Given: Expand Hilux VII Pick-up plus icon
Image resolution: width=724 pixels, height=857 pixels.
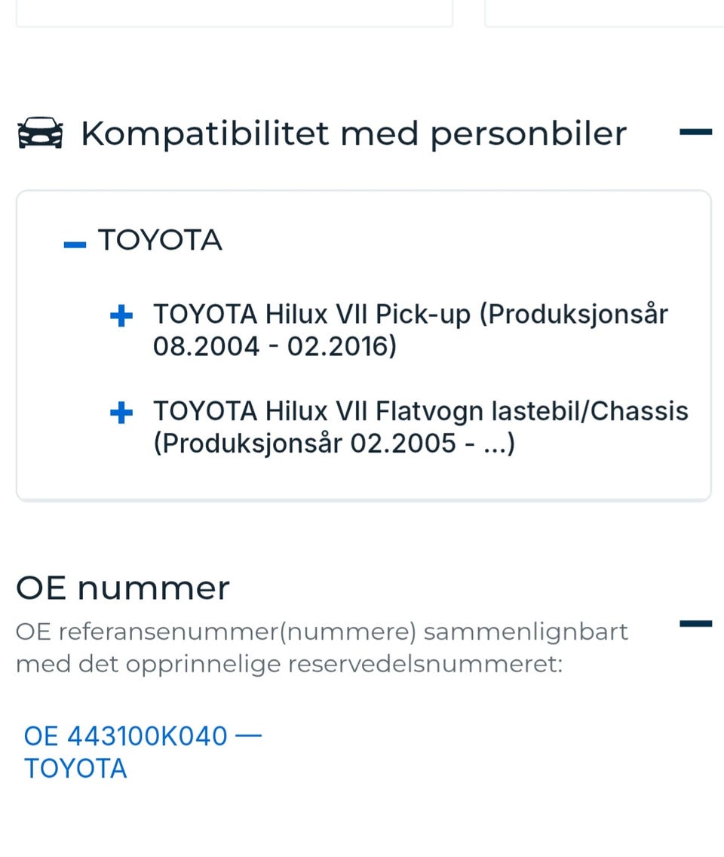Looking at the screenshot, I should point(121,316).
